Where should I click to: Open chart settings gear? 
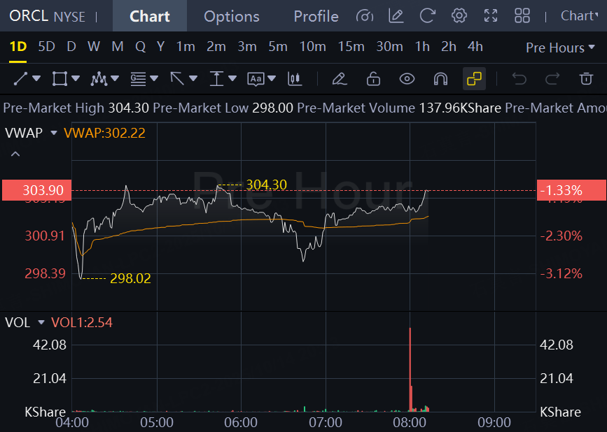click(459, 16)
